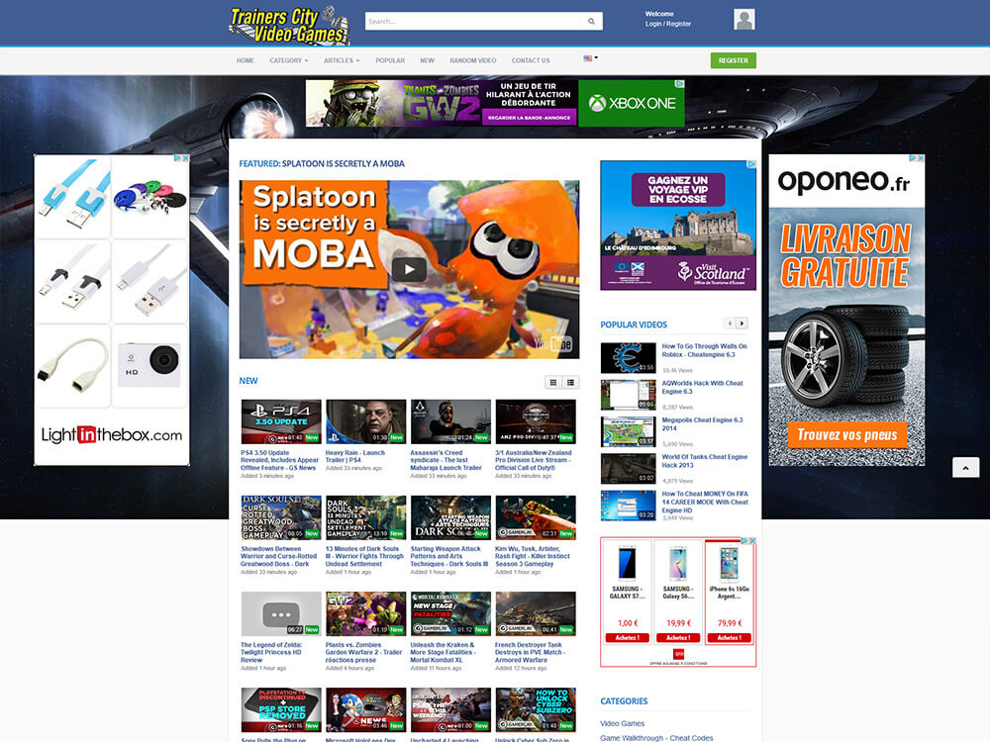This screenshot has height=742, width=990.
Task: Open the Contact Us page
Action: [x=531, y=60]
